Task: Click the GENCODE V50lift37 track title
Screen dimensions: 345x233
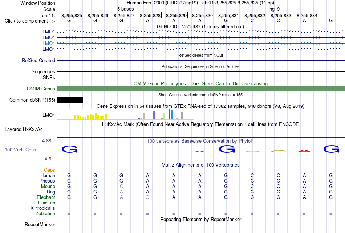Action: (200, 26)
